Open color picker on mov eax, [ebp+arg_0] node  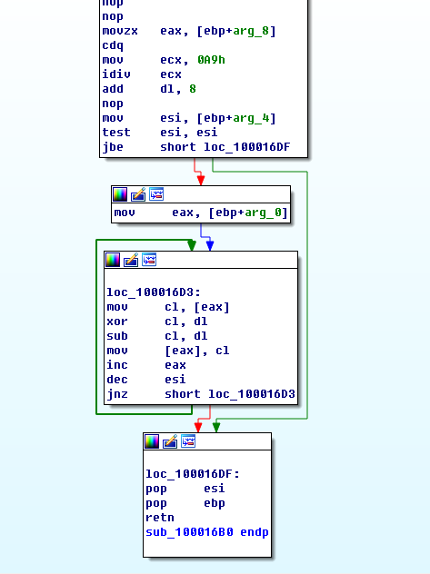click(120, 194)
